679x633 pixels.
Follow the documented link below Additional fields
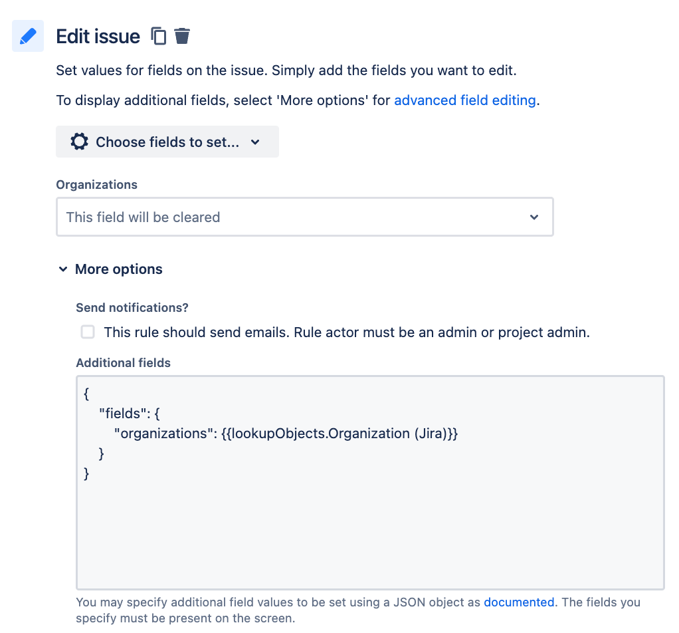[x=519, y=602]
